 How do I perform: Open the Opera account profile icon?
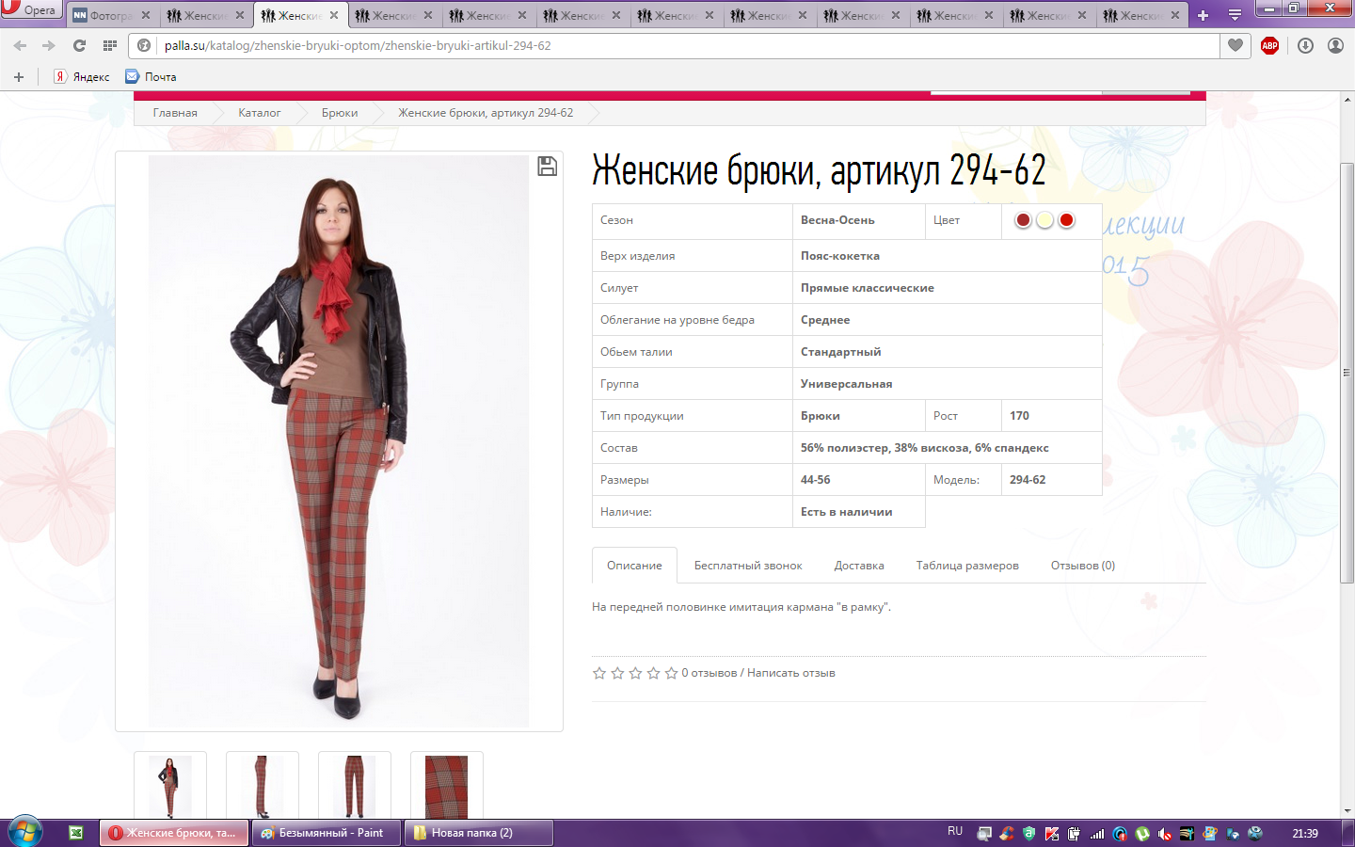click(1335, 45)
